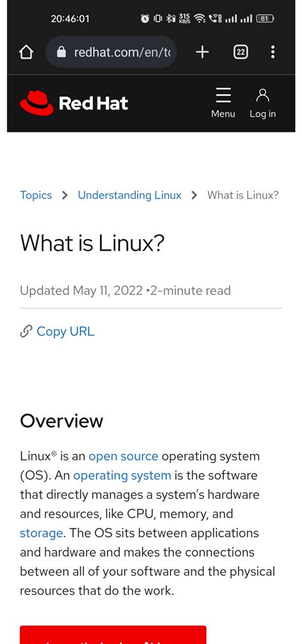This screenshot has width=302, height=644.
Task: Tap the battery indicator in status bar
Action: pos(265,18)
